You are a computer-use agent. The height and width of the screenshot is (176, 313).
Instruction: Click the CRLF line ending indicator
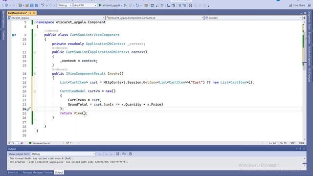[x=301, y=143]
